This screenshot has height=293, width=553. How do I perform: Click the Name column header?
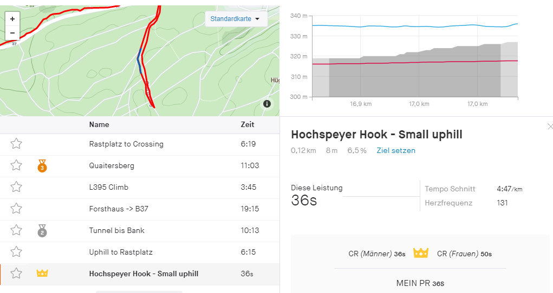click(x=99, y=124)
